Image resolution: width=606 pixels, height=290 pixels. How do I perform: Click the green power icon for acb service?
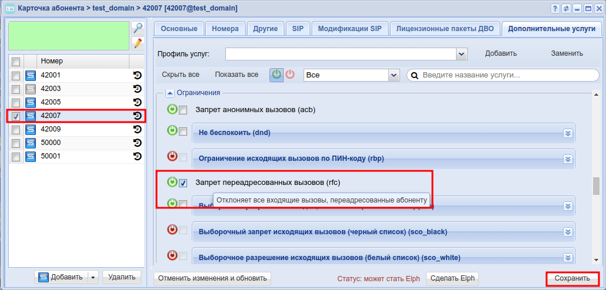pos(172,110)
